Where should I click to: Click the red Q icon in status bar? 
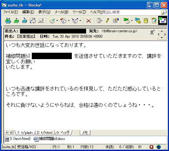point(151,147)
